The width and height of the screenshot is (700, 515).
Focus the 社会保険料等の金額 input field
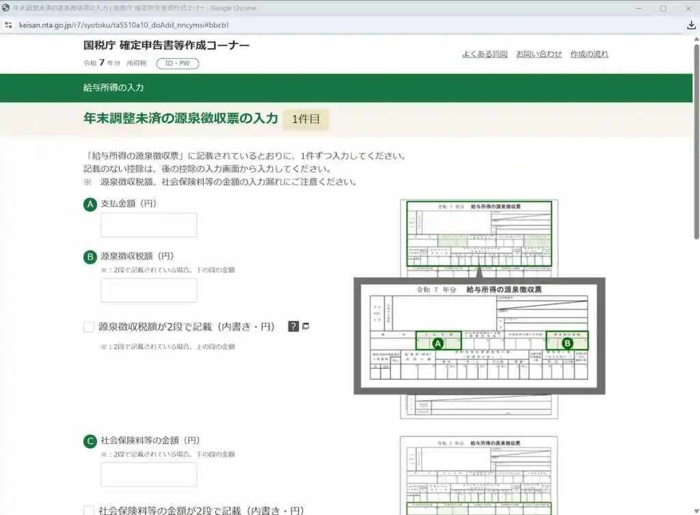pos(148,475)
